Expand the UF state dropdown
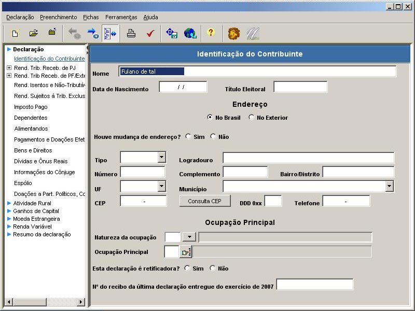The image size is (415, 311). coord(161,186)
